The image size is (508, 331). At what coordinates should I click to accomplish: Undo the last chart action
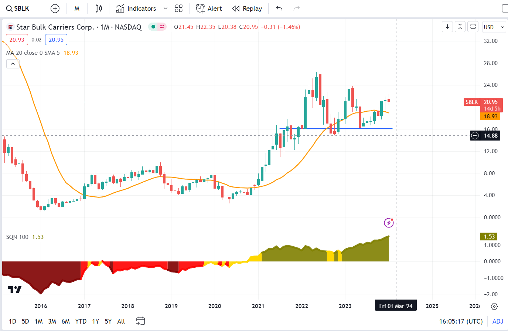(279, 8)
